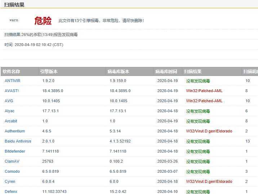The image size is (258, 194).
Task: Click the 13个引擎报毒 warning message
Action: click(x=101, y=21)
